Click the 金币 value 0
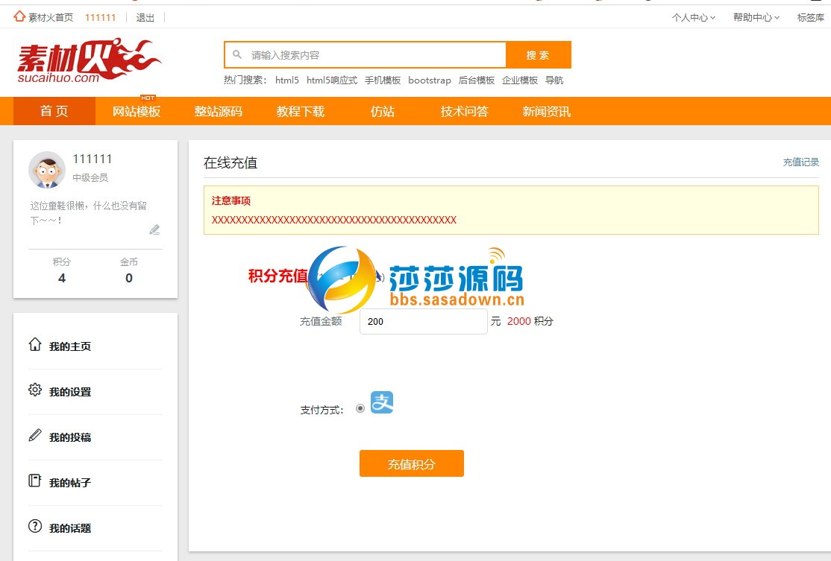 click(129, 278)
